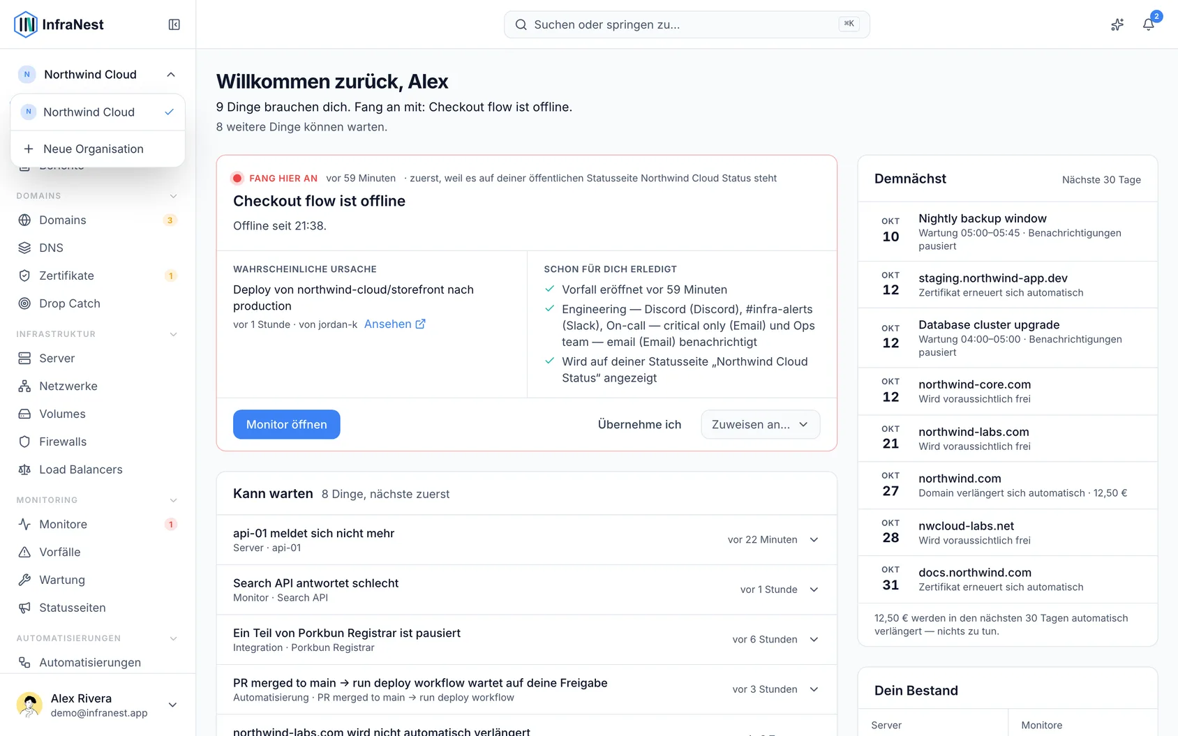Click the plus icon for Neue Organisation

(29, 149)
